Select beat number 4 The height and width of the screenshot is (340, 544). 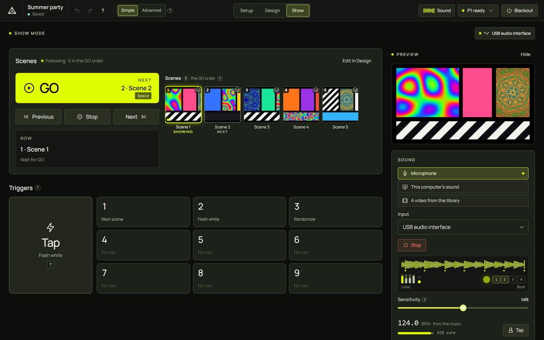coord(521,279)
